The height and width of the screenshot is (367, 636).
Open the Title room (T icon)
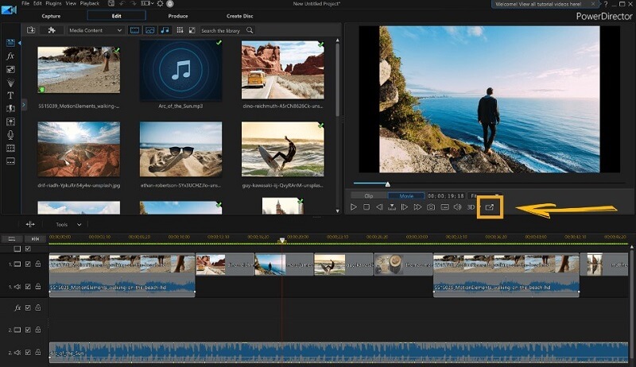click(11, 95)
